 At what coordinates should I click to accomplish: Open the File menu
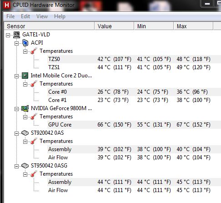pos(10,16)
